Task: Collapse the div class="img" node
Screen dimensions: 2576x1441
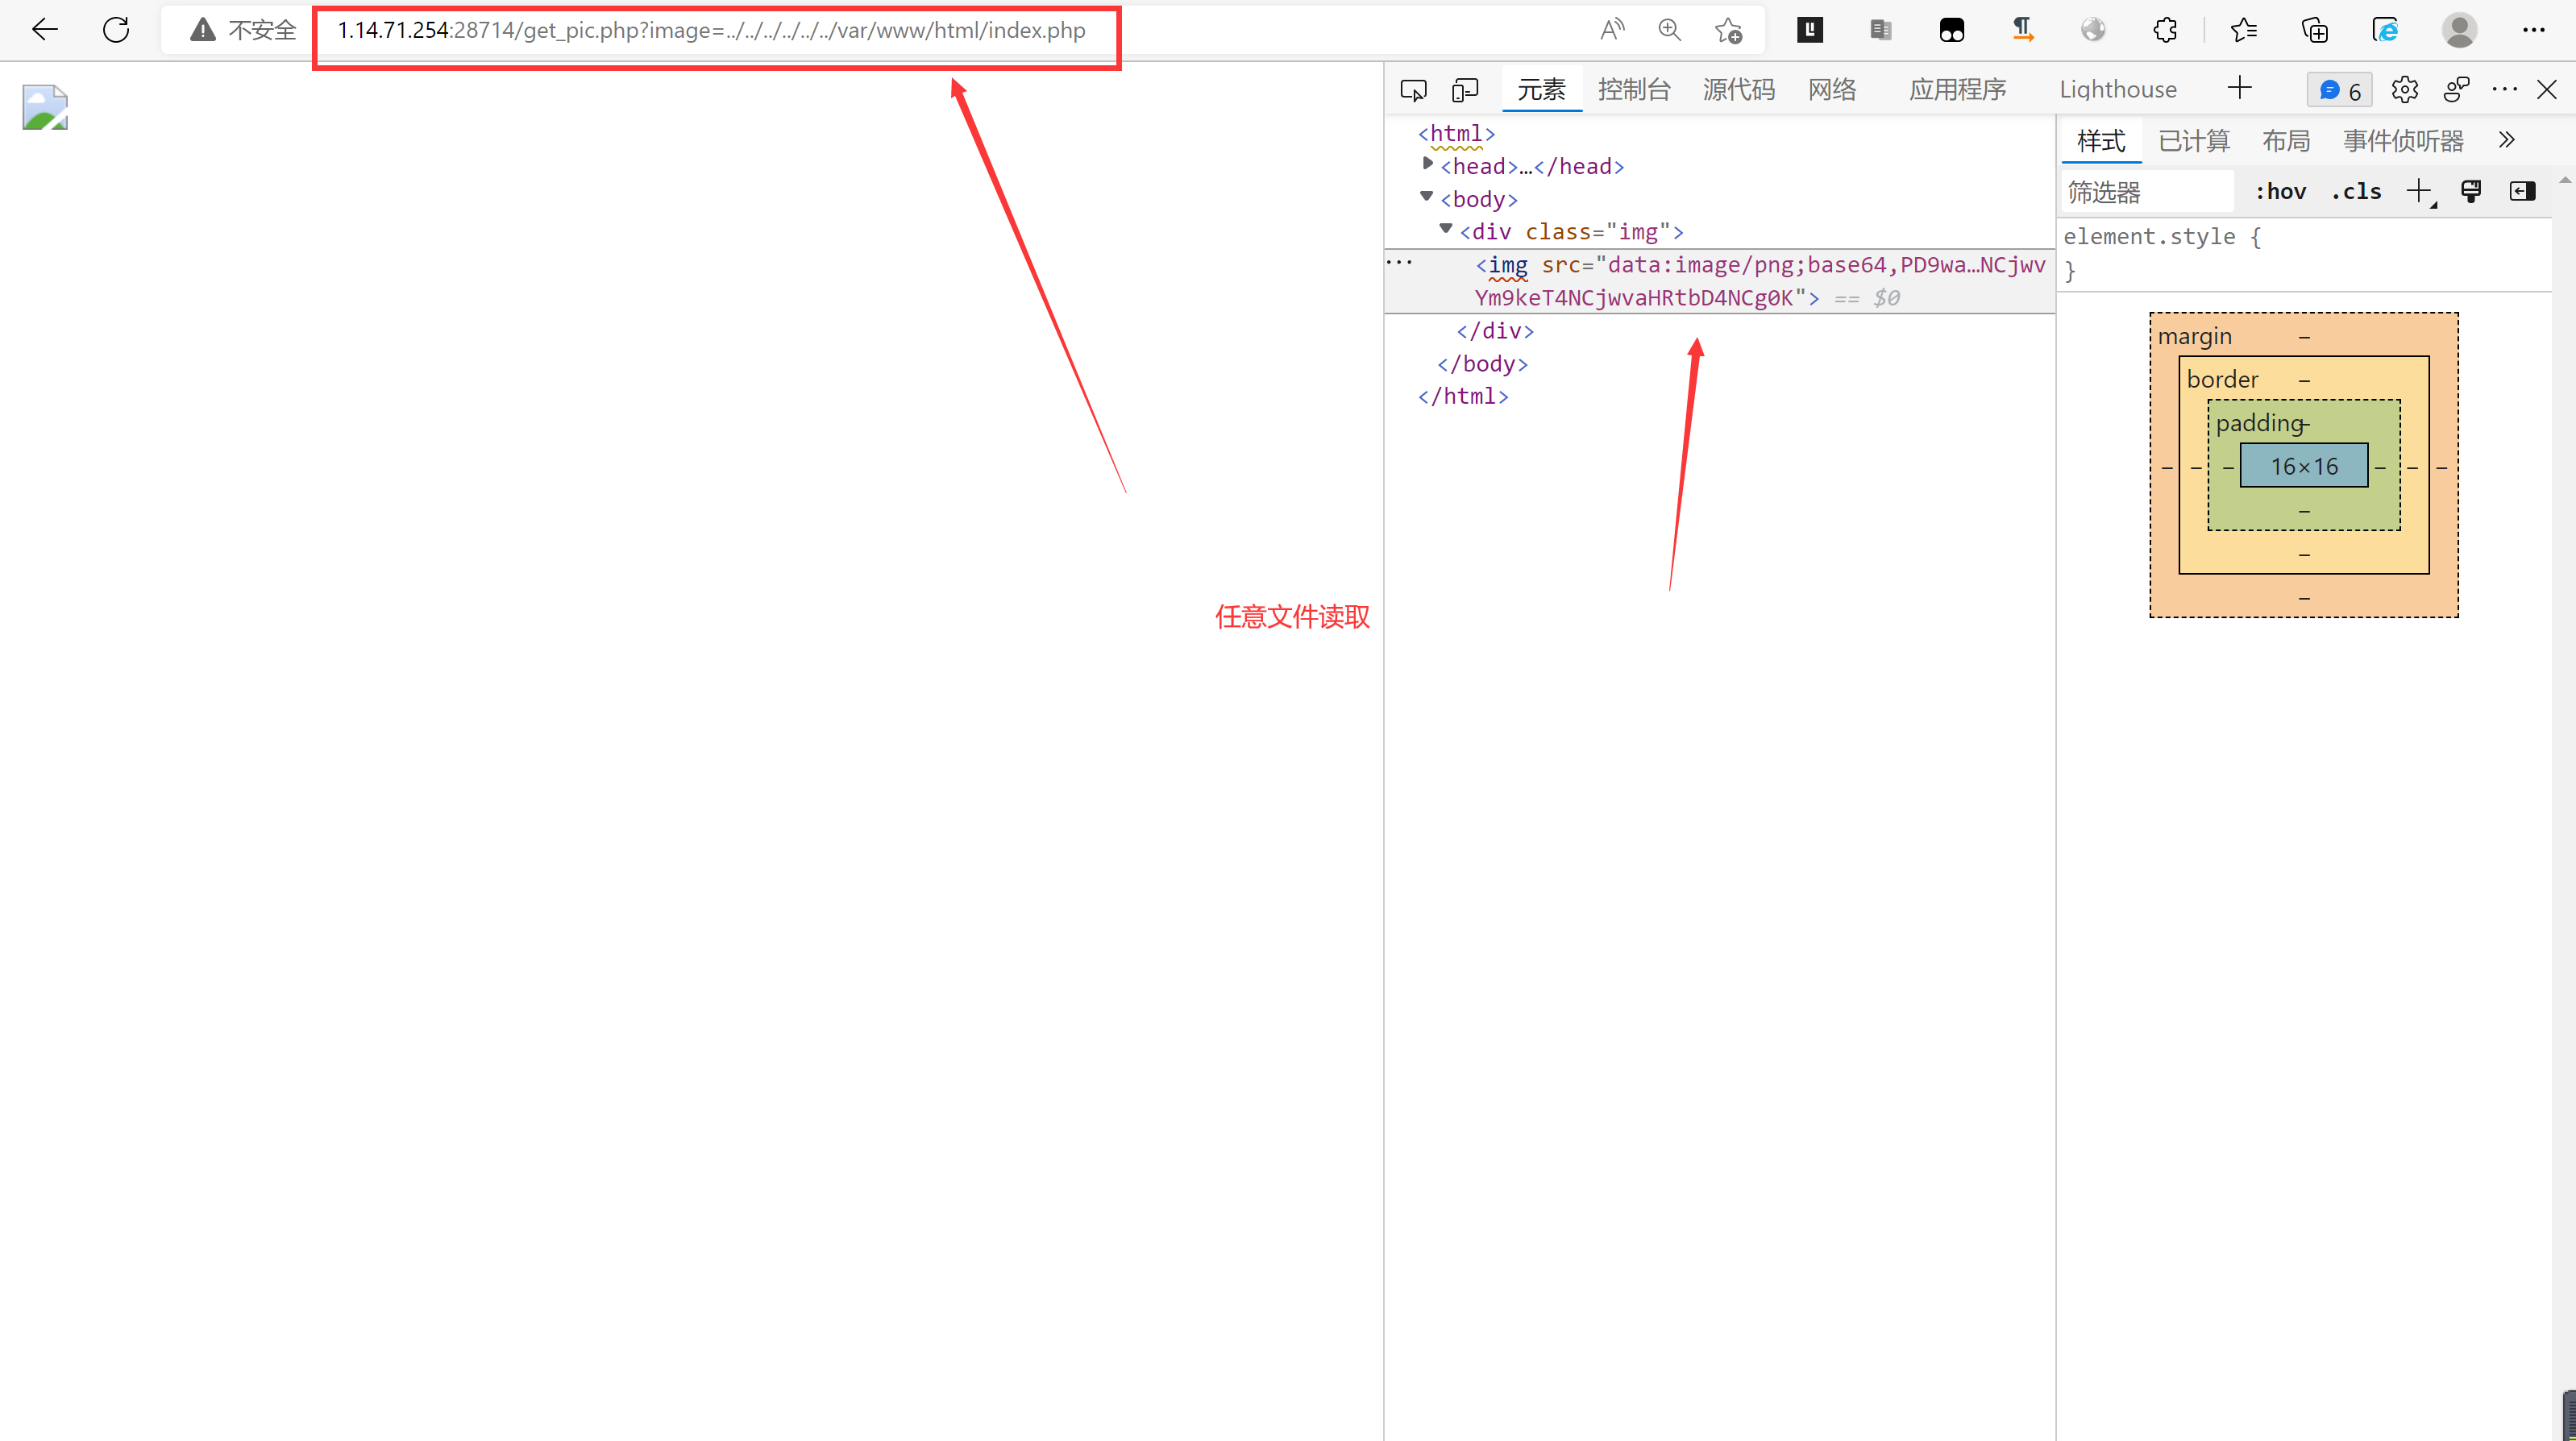Action: [x=1444, y=230]
